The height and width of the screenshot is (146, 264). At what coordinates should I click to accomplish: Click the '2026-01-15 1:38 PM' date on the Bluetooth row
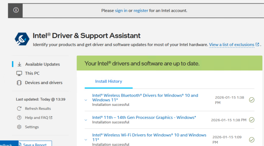[229, 100]
